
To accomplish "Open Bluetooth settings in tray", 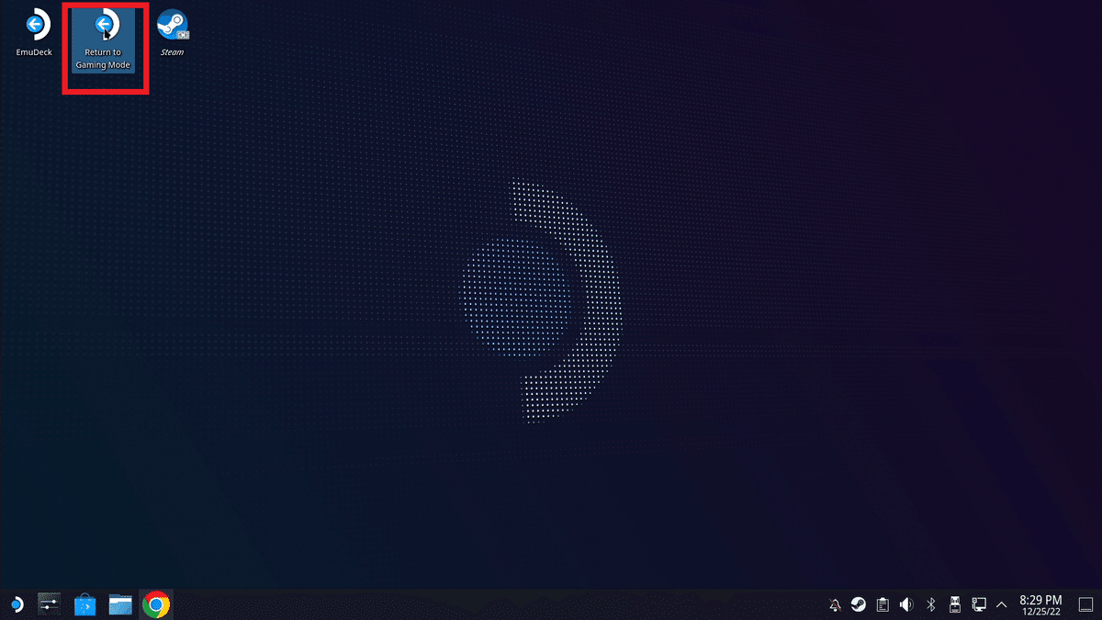I will (x=930, y=604).
